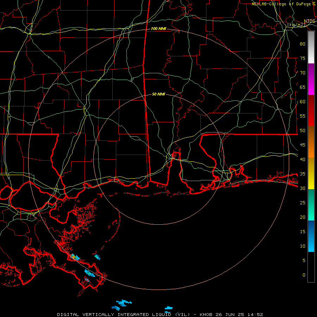Click the 75 value on the color scale
The height and width of the screenshot is (317, 317).
click(x=303, y=58)
